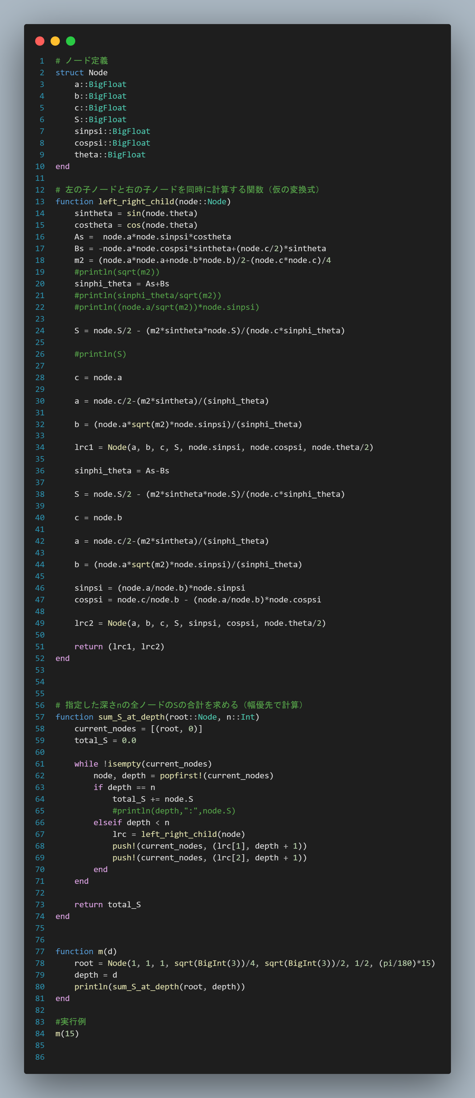Click line number 57 in gutter
Screen dimensions: 475x1098
click(39, 717)
